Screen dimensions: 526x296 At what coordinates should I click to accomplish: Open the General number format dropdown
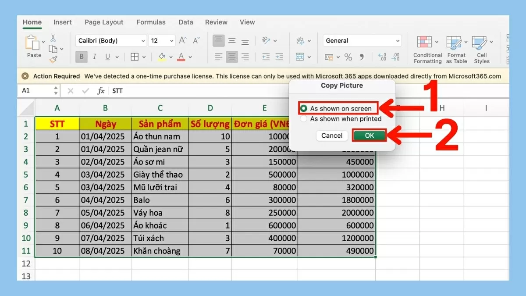pos(362,41)
